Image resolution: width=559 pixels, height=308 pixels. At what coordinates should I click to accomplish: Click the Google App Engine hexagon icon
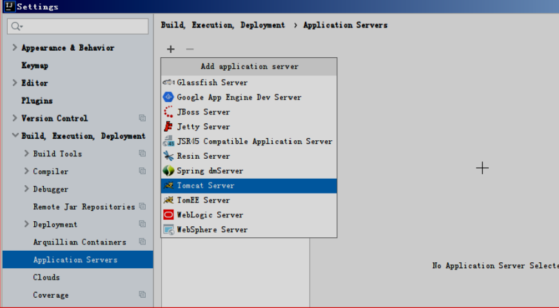168,97
